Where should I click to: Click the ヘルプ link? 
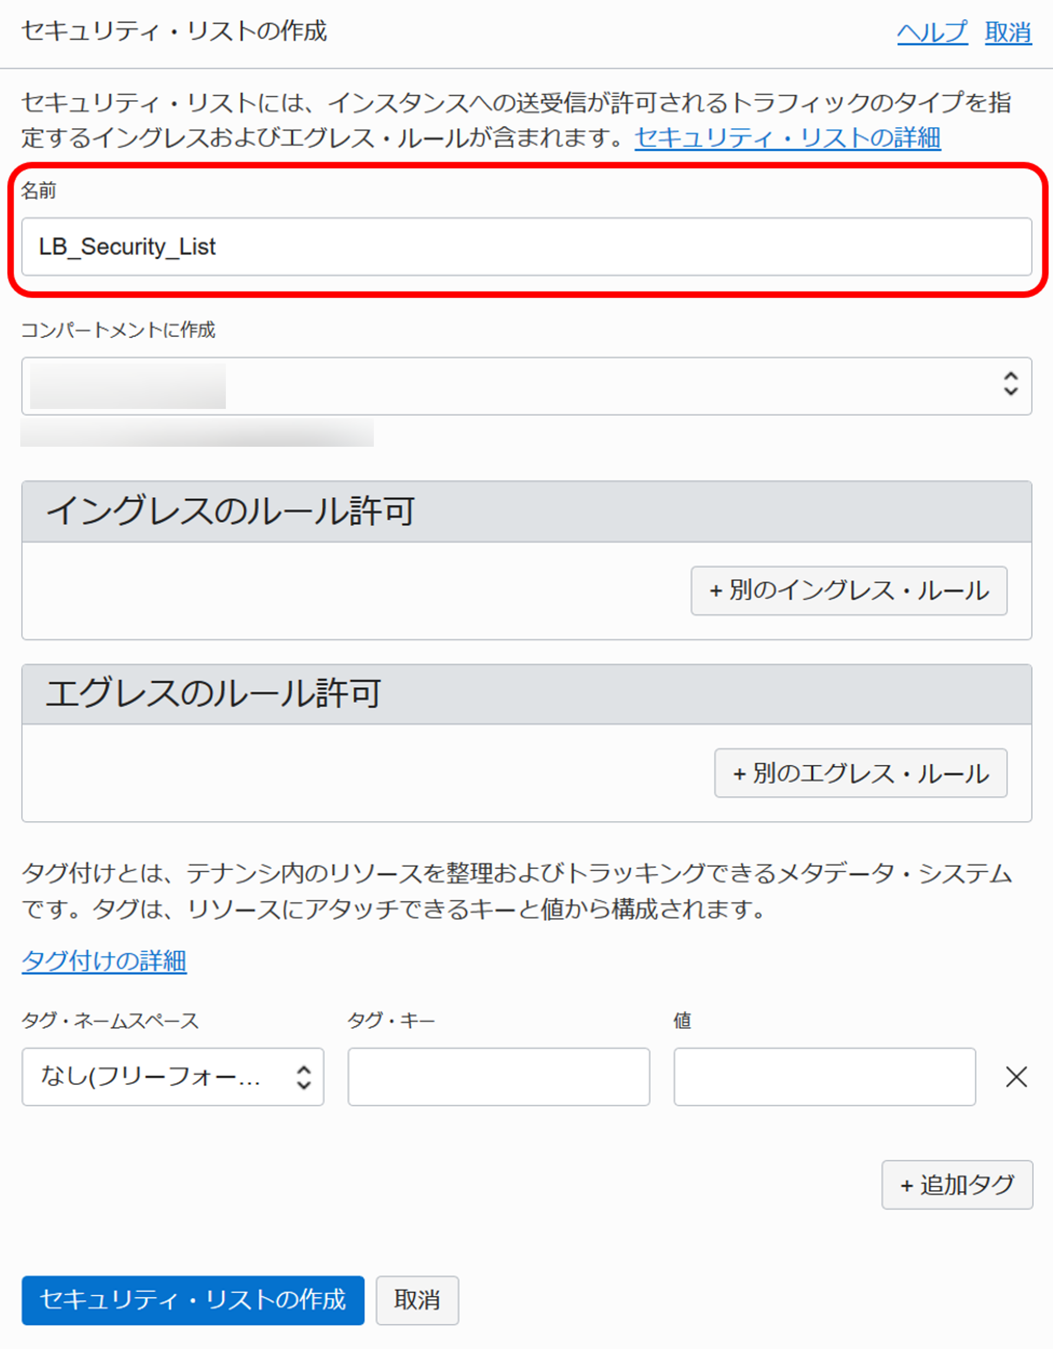click(931, 33)
